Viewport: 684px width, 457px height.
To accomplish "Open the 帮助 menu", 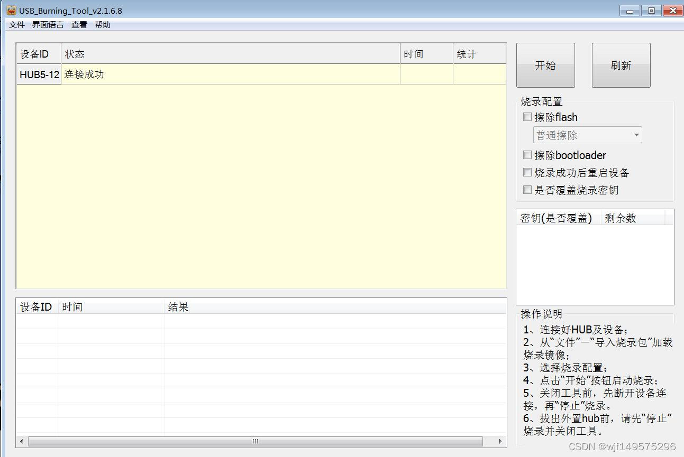I will pyautogui.click(x=103, y=25).
